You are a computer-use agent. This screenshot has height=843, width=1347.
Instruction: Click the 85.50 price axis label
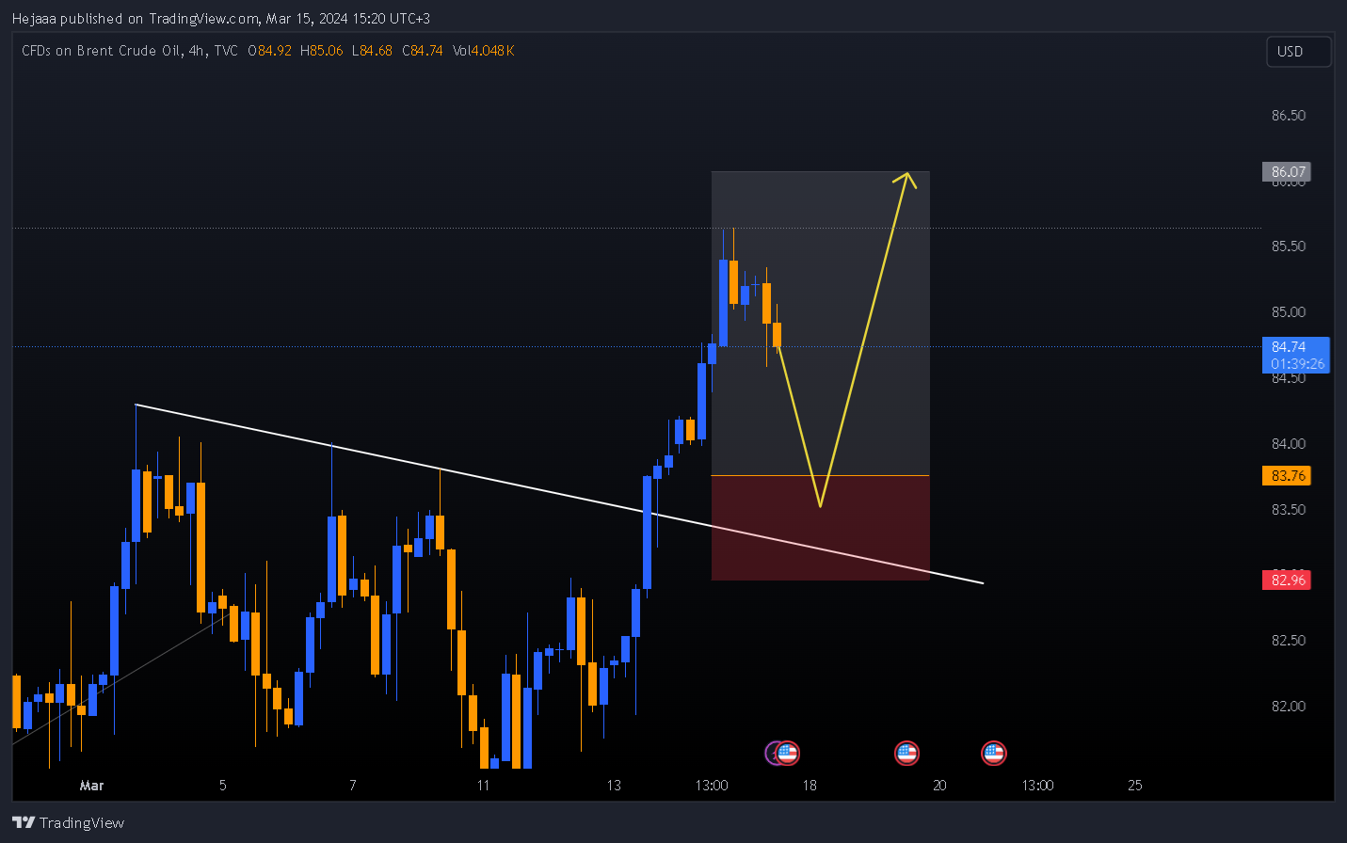1288,246
